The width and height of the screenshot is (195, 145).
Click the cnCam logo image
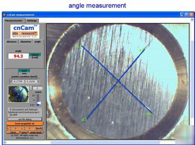pyautogui.click(x=25, y=31)
